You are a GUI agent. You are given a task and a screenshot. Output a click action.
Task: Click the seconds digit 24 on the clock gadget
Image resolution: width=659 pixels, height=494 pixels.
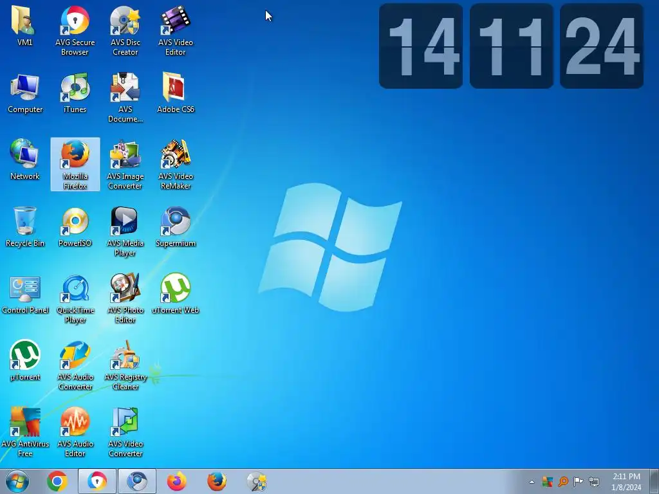point(602,46)
